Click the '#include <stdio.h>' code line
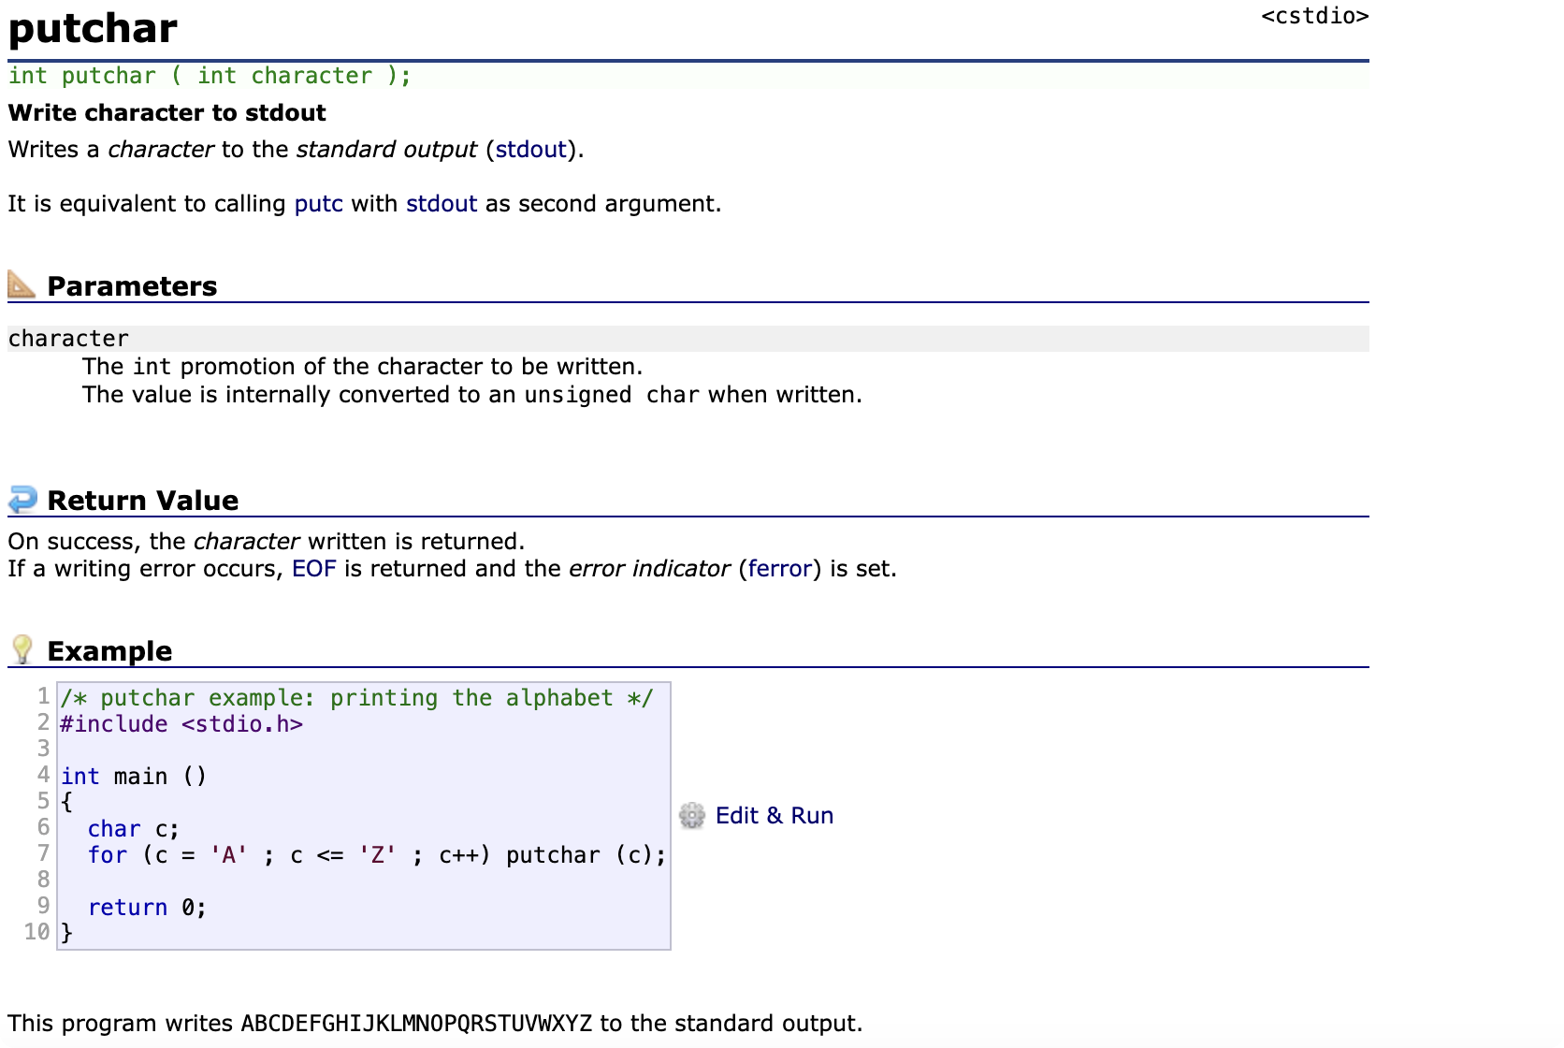1564x1048 pixels. pyautogui.click(x=181, y=724)
